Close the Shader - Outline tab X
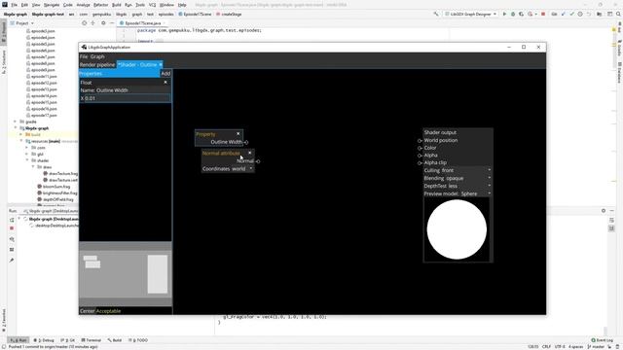Image resolution: width=623 pixels, height=350 pixels. 161,65
